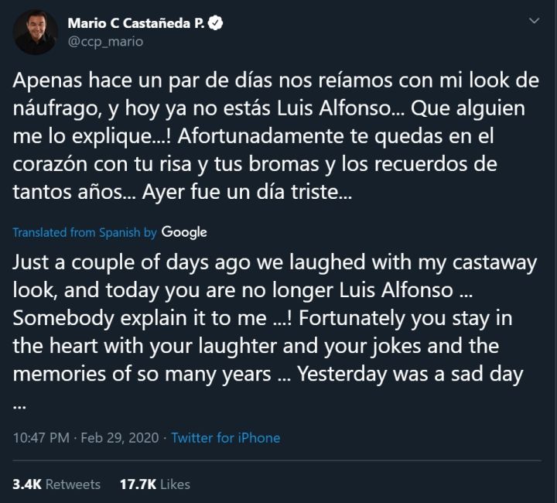Click the "Translated from Spanish by" label
557x503 pixels.
[85, 232]
